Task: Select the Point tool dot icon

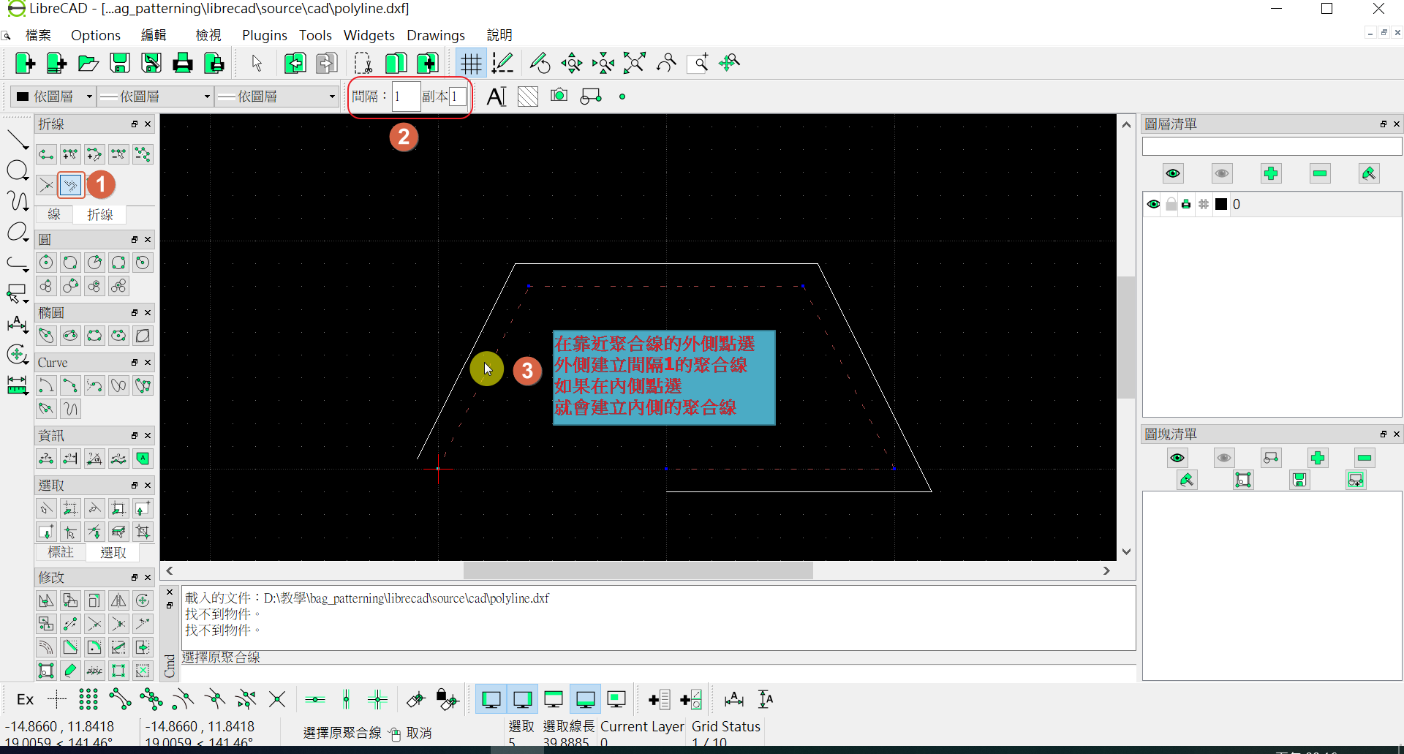Action: [622, 97]
